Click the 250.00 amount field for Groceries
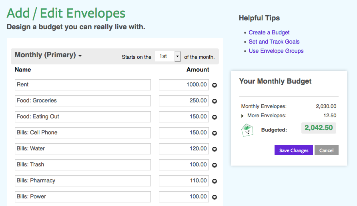357x206 pixels. pos(184,101)
